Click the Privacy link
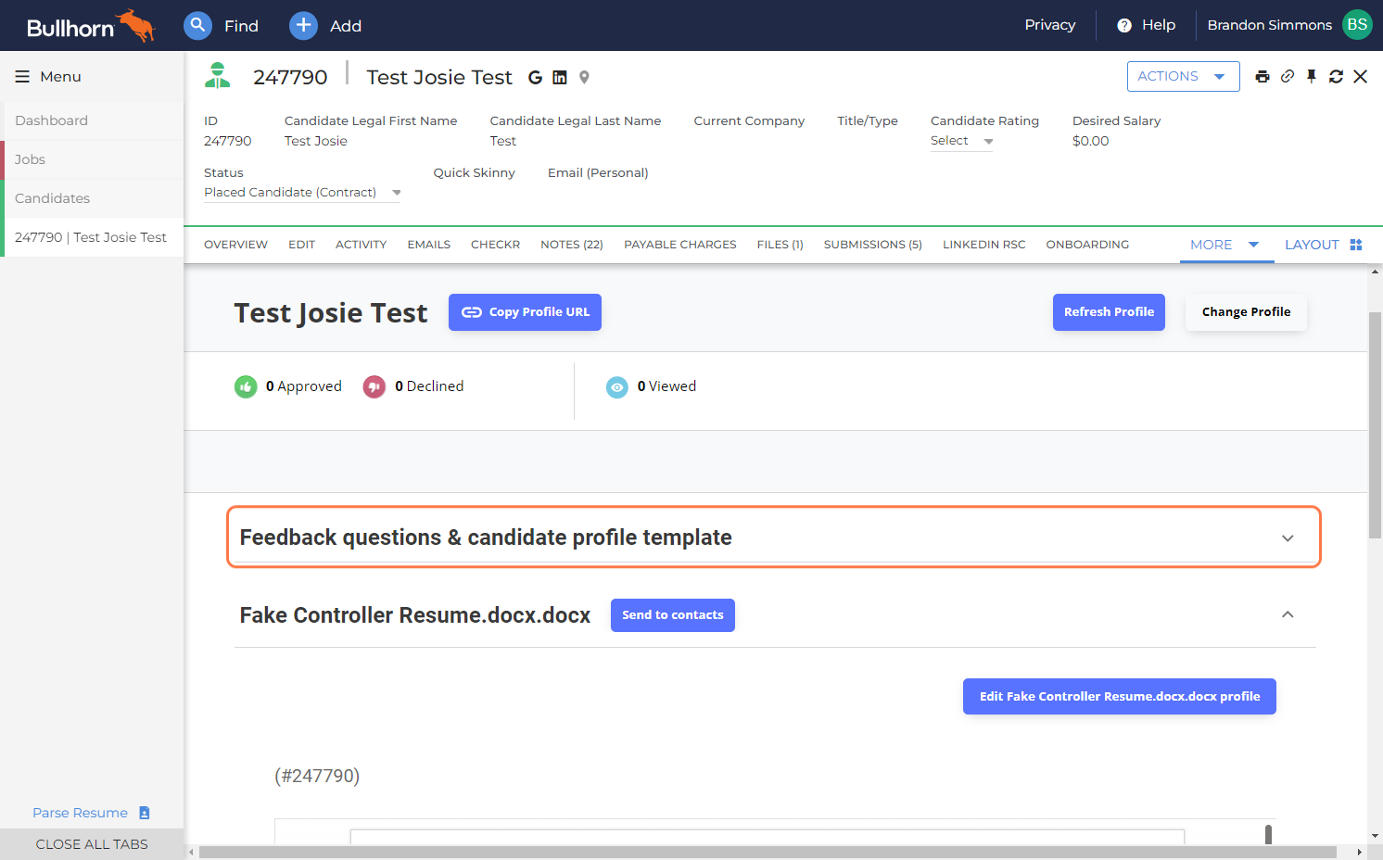Image resolution: width=1383 pixels, height=860 pixels. [x=1050, y=25]
